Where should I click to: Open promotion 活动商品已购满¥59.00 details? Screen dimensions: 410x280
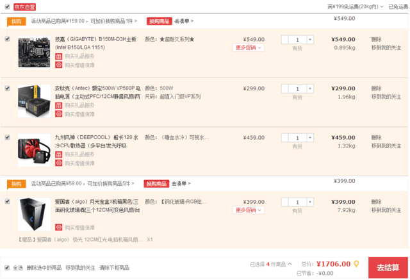coord(83,183)
